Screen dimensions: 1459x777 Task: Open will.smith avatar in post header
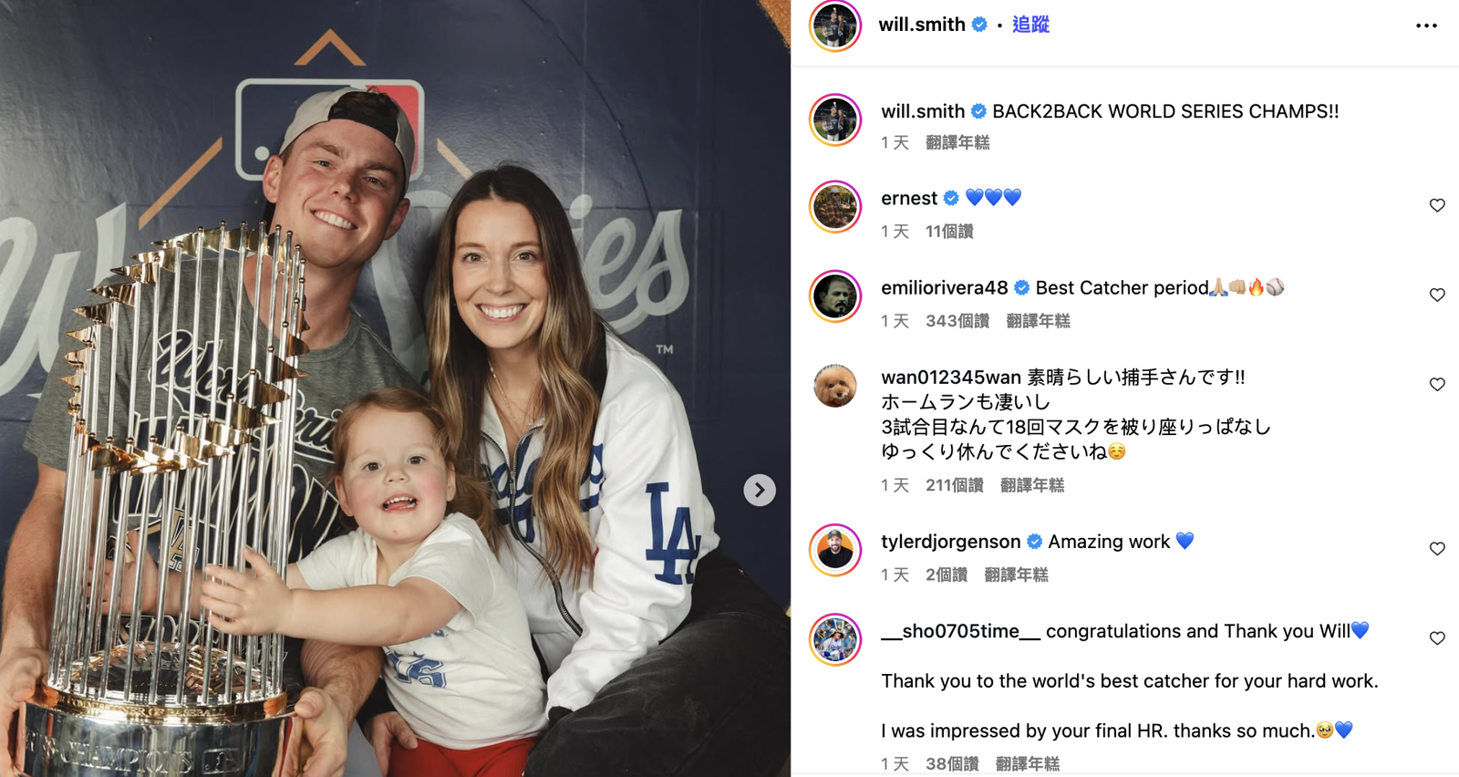click(x=834, y=26)
